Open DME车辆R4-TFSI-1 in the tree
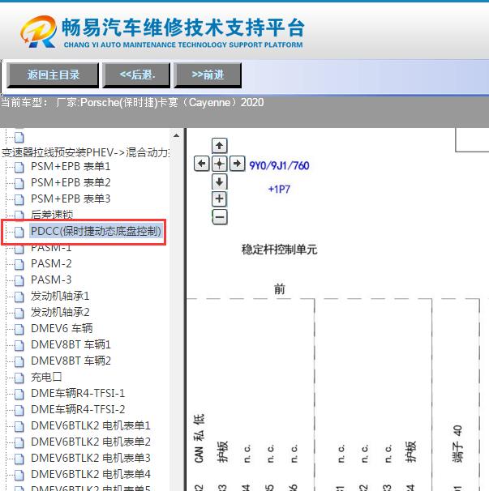The height and width of the screenshot is (491, 489). pos(78,393)
